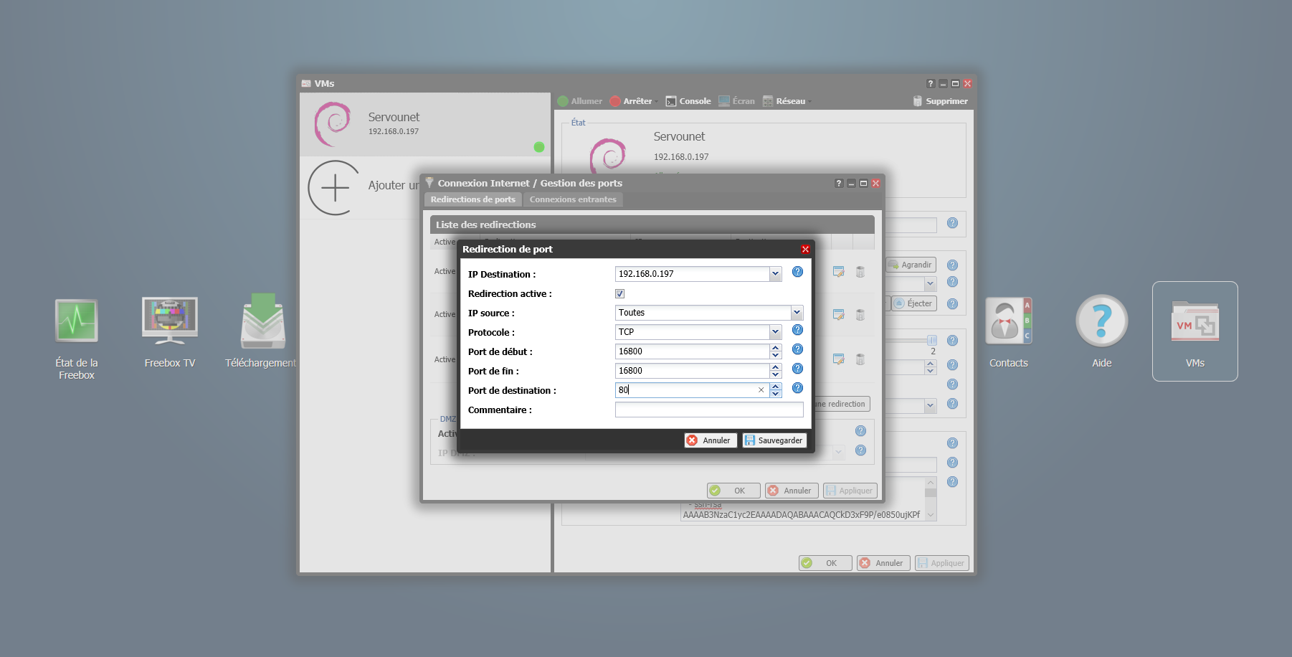Click the Éjecter button in VMs window
The image size is (1292, 657).
(914, 303)
